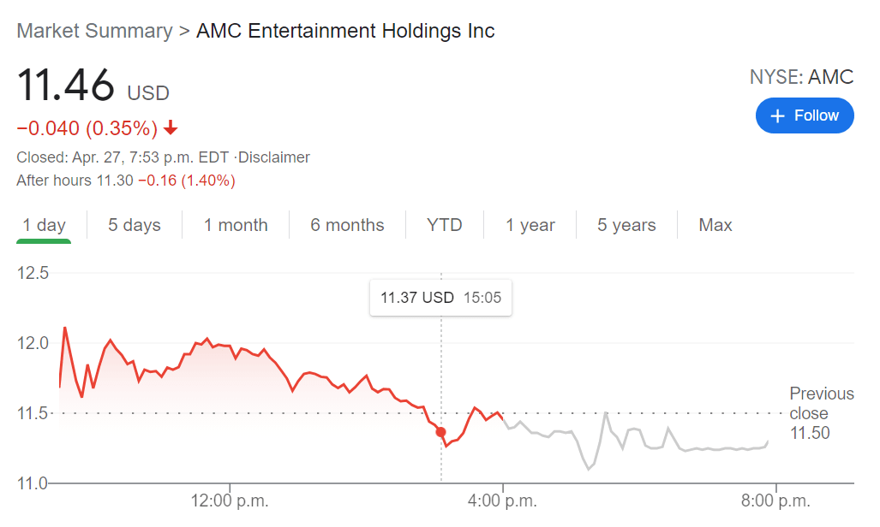Screen dimensions: 880x527
Task: Open the 1 year chart
Action: tap(530, 225)
